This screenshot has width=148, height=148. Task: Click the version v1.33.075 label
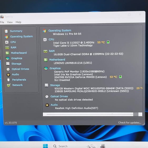click(11, 123)
